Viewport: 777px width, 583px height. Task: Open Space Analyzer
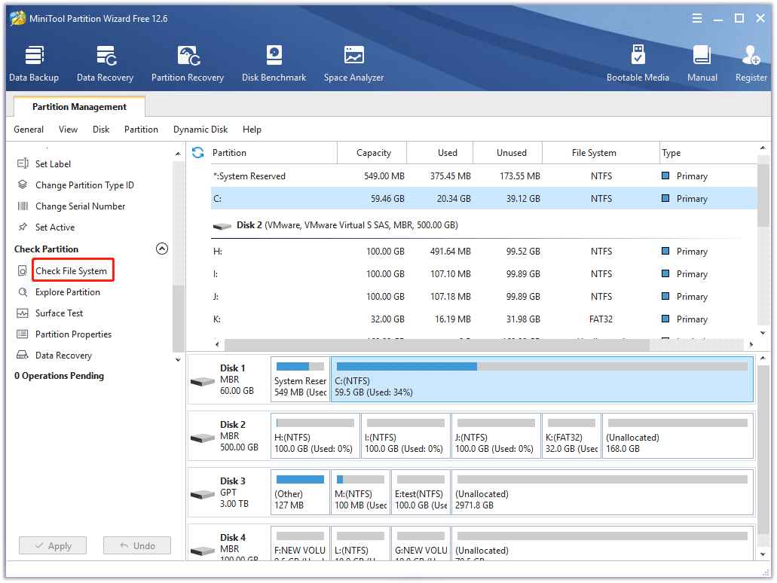coord(353,63)
